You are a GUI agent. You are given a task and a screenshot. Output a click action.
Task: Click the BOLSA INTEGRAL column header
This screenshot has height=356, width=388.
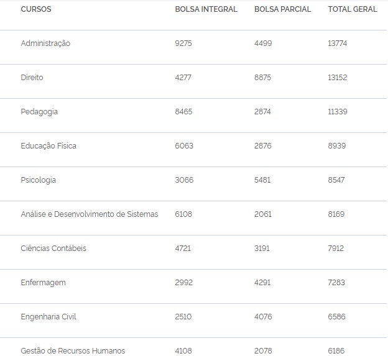(x=206, y=9)
